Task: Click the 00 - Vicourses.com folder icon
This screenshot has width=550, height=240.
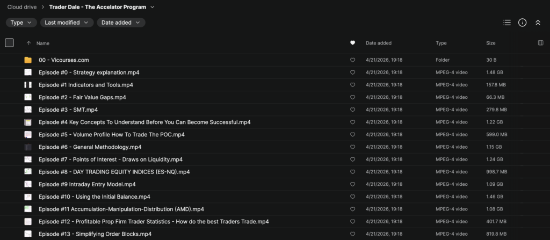Action: (28, 60)
